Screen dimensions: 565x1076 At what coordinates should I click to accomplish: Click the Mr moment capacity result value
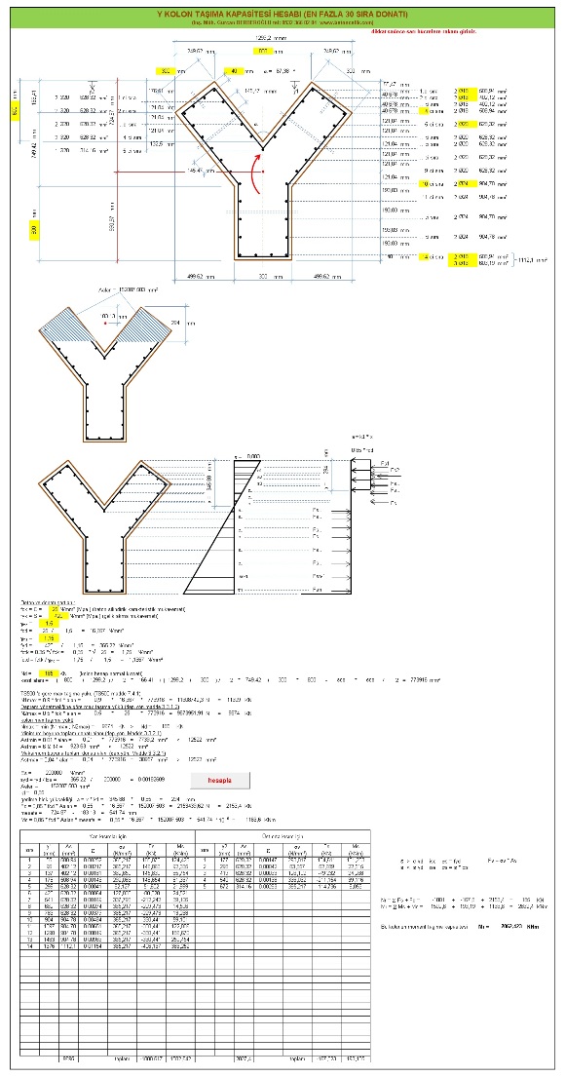click(510, 927)
